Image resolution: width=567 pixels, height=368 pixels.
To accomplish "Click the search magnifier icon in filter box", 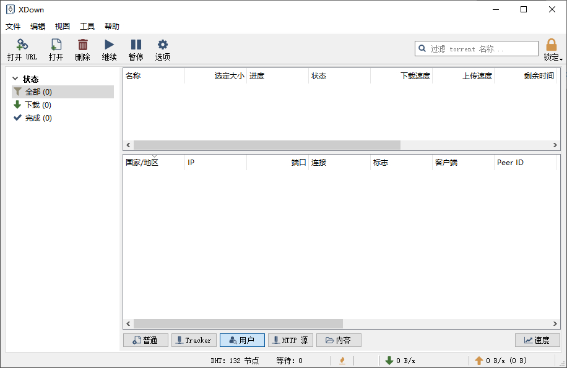I will pos(422,48).
